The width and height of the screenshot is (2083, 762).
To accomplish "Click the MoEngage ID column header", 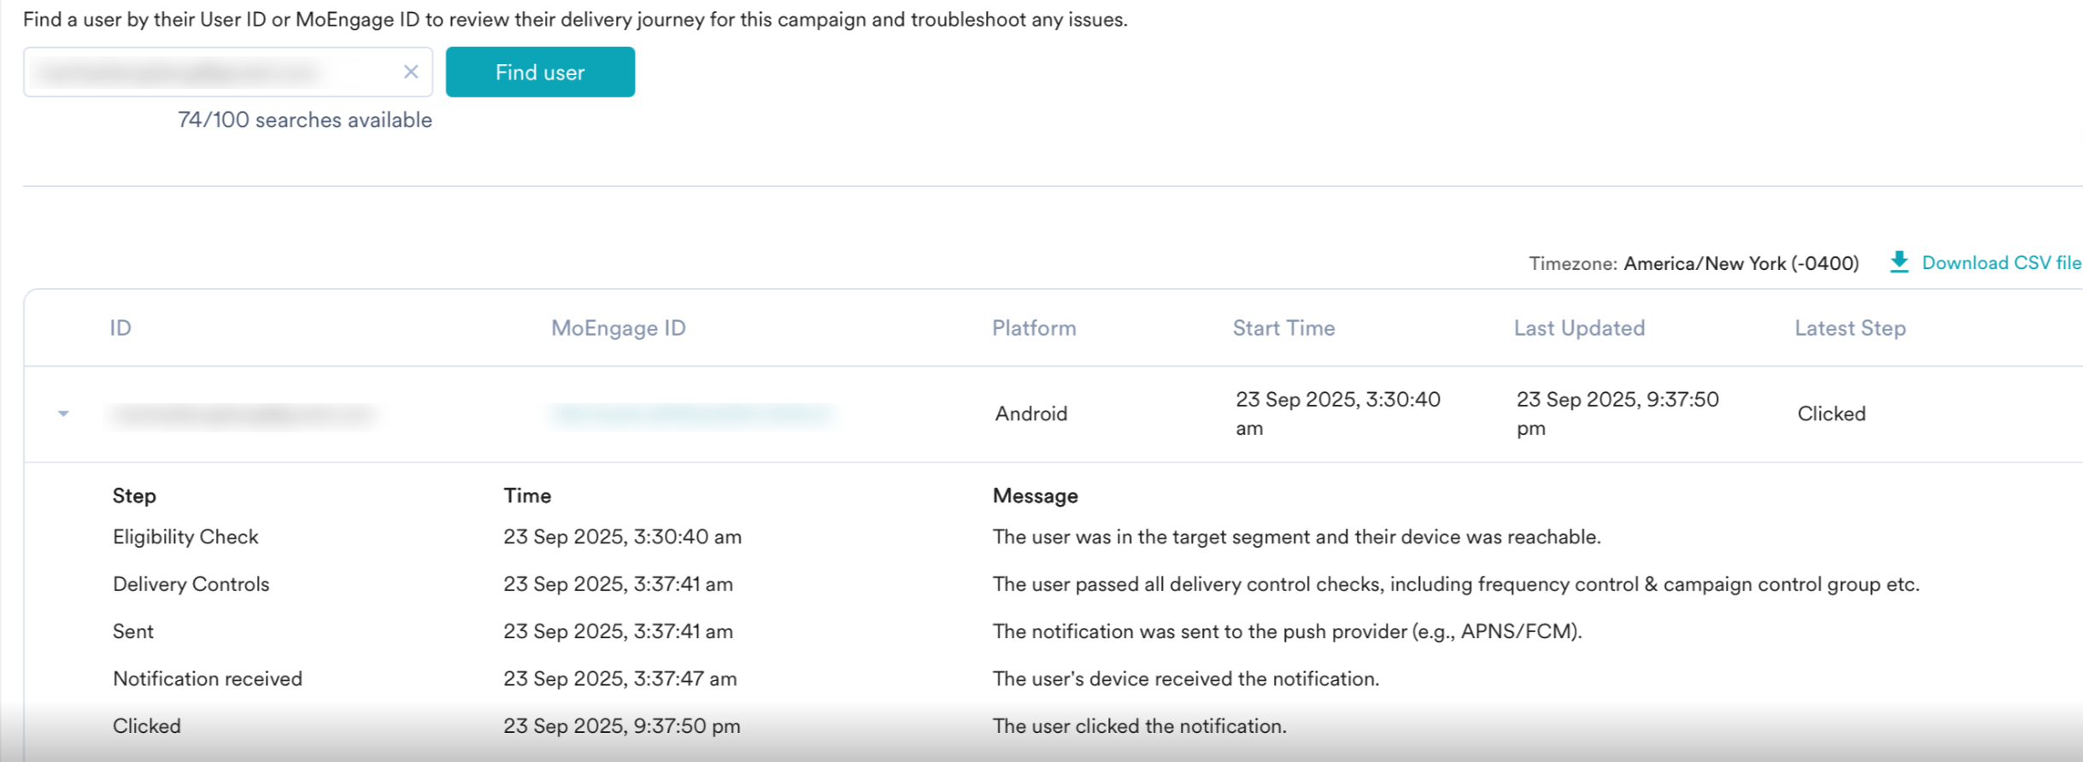I will 618,328.
